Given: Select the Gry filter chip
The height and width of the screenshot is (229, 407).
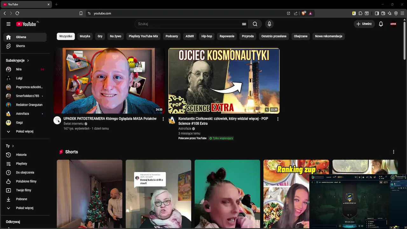Looking at the screenshot, I should click(x=100, y=36).
